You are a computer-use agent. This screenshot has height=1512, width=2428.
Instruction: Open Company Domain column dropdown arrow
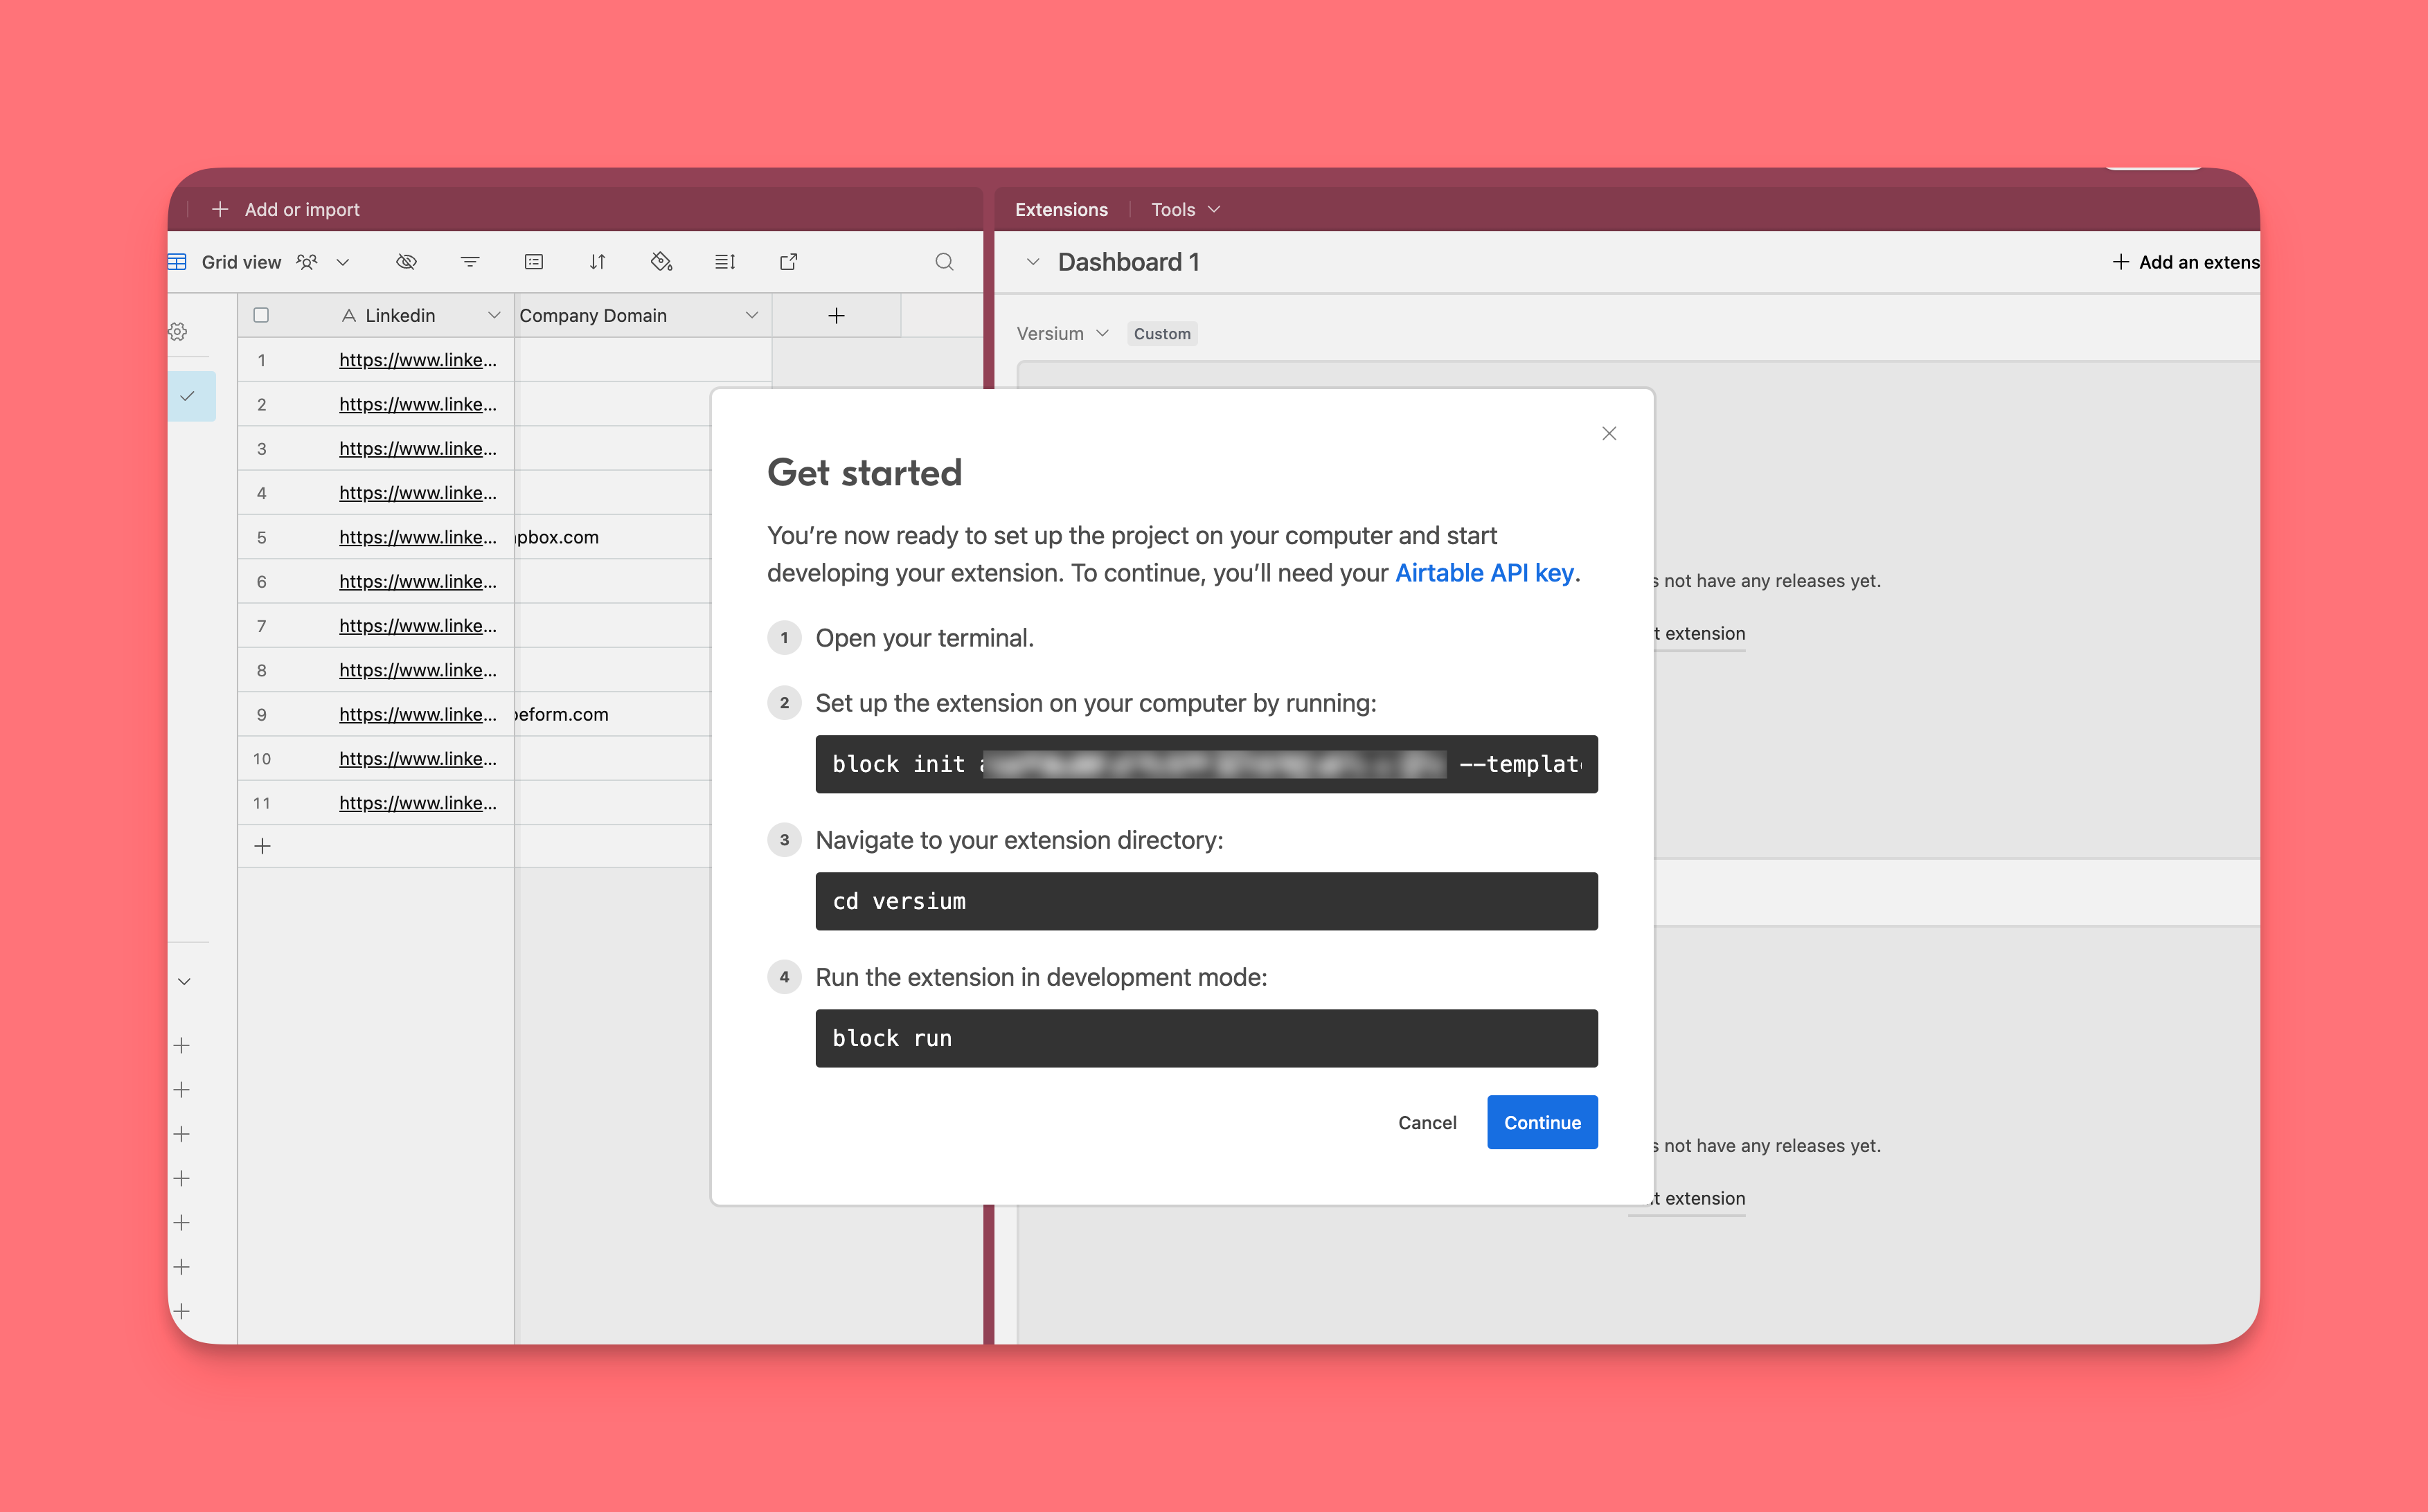751,316
